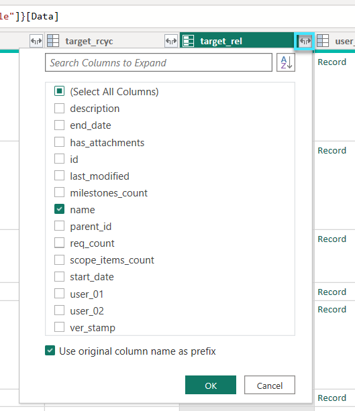355x411 pixels.
Task: Click Cancel to dismiss expand dialog
Action: point(270,385)
